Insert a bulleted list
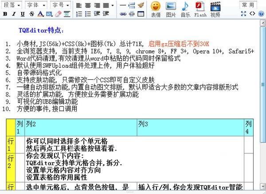266x194 pixels. tap(88, 14)
